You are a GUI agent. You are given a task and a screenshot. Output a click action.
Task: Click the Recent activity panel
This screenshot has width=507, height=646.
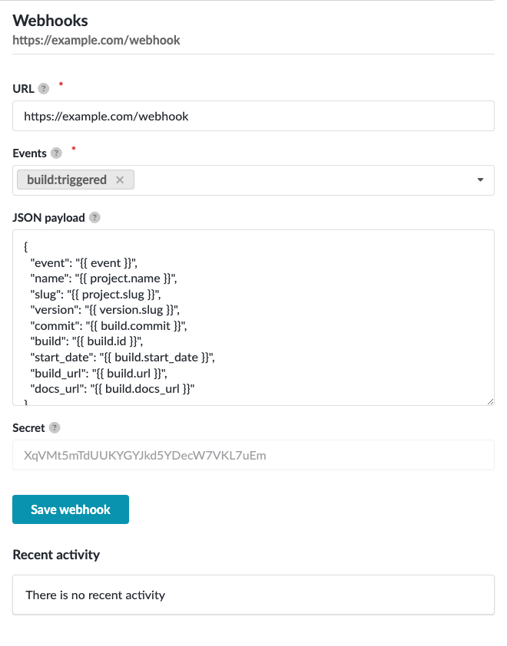[253, 595]
